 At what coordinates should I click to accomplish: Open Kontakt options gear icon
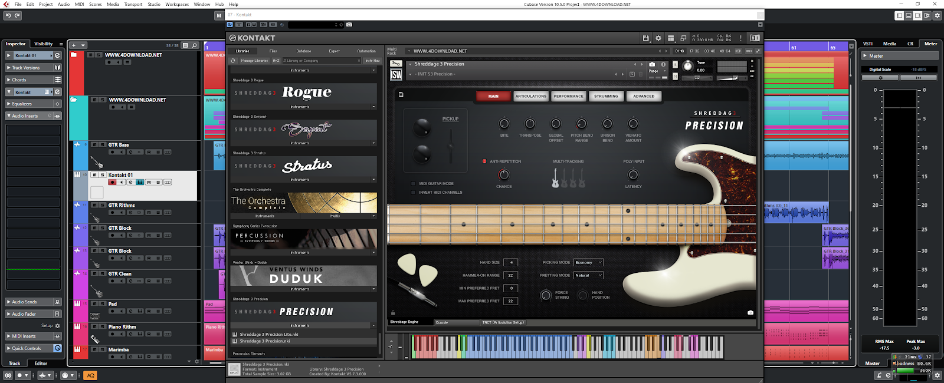(x=658, y=38)
